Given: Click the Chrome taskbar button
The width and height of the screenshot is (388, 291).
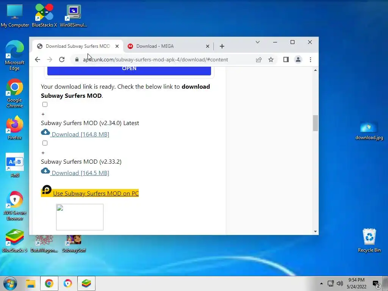Looking at the screenshot, I should pos(49,283).
